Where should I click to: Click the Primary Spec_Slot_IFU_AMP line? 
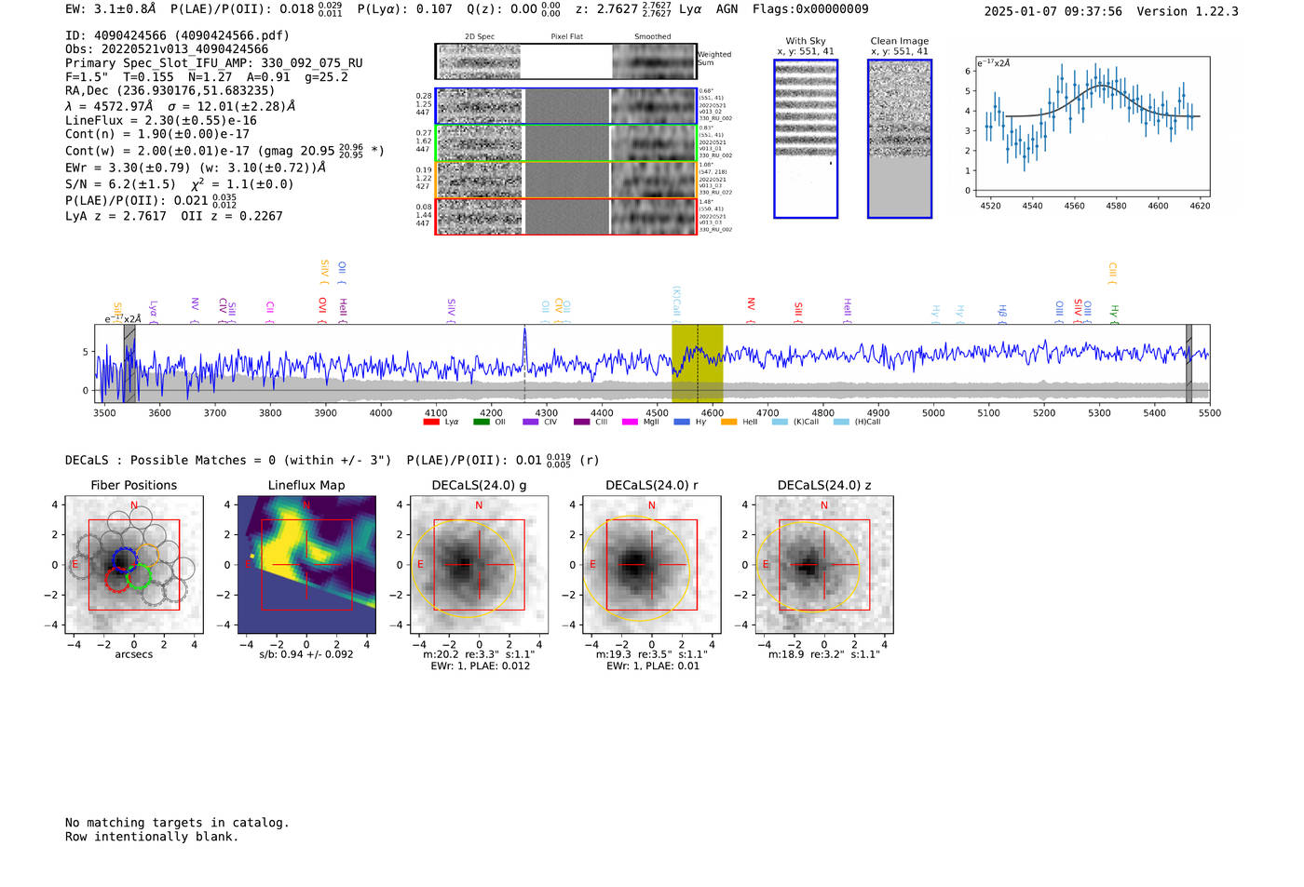(214, 63)
